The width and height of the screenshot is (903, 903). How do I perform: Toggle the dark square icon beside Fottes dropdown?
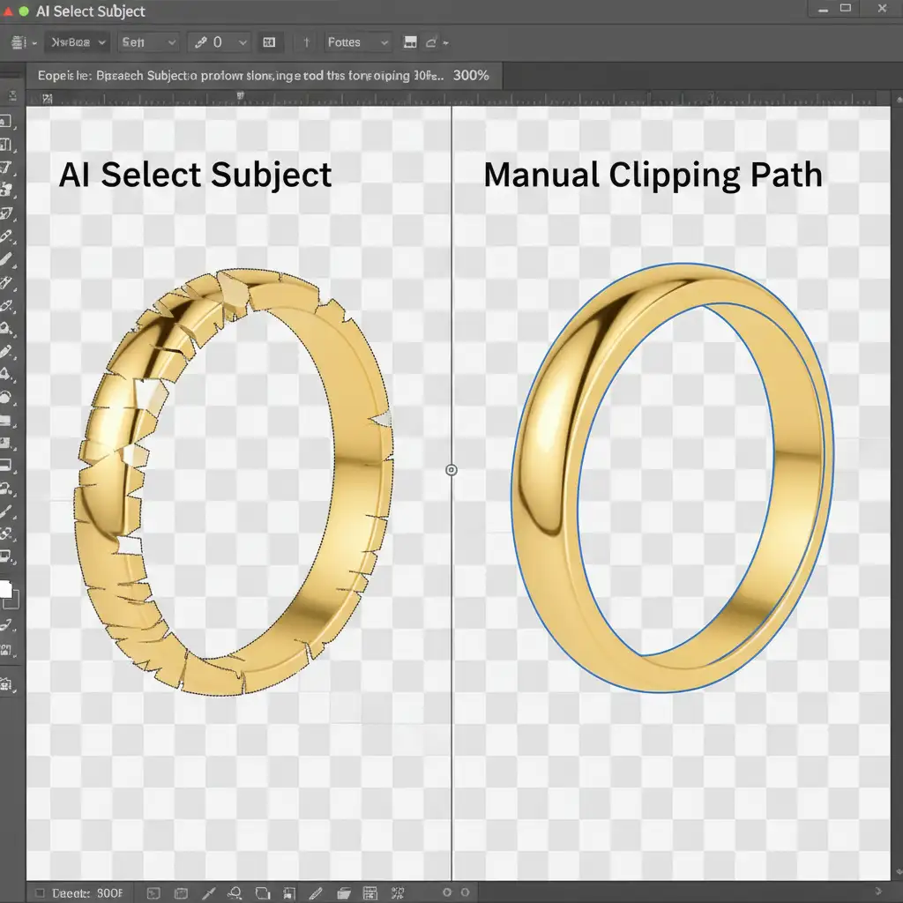pos(410,42)
